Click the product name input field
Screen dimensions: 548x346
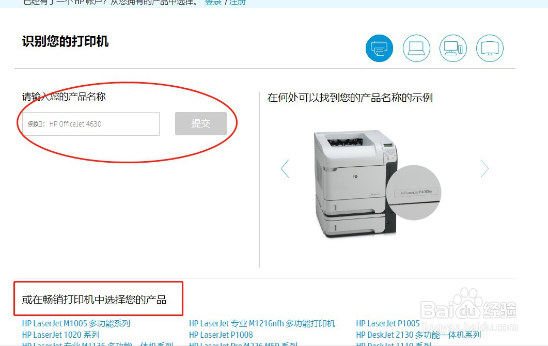pyautogui.click(x=91, y=124)
